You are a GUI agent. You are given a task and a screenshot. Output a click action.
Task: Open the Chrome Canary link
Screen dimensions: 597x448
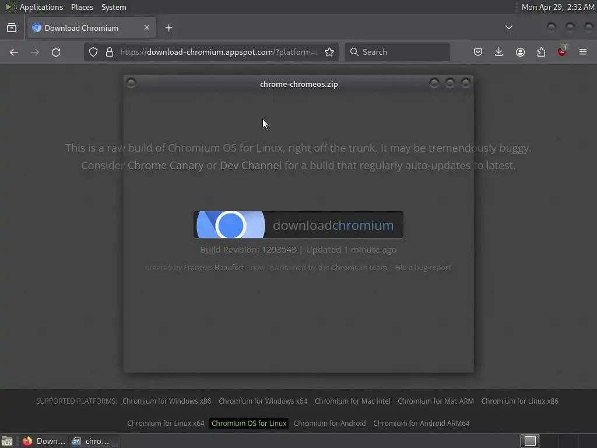coord(166,165)
